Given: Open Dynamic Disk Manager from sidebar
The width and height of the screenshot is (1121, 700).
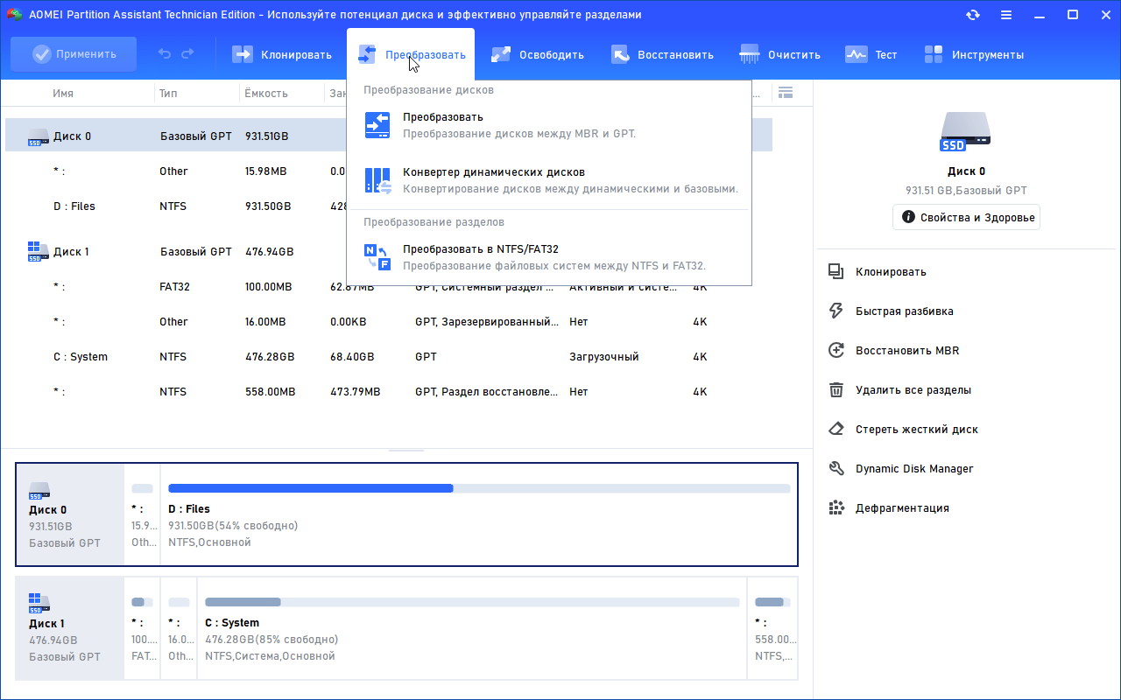Looking at the screenshot, I should (x=914, y=468).
